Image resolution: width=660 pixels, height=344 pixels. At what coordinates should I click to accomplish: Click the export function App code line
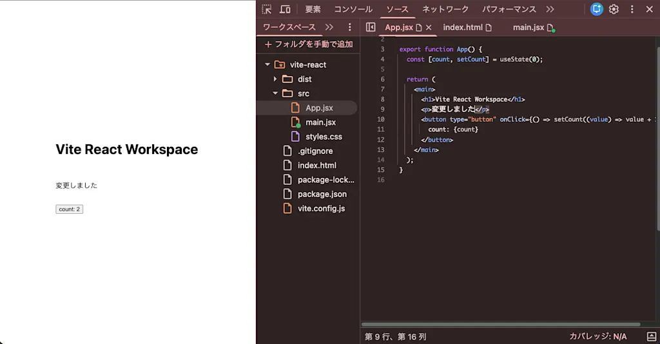pos(440,49)
